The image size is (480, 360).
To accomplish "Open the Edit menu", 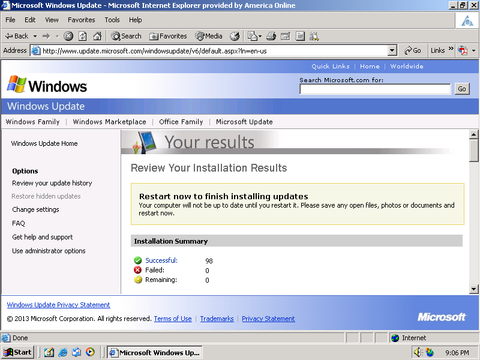I will click(30, 20).
